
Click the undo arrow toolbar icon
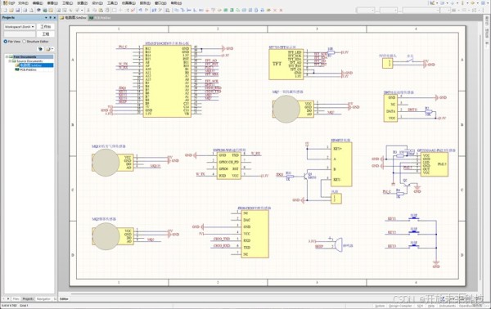pos(140,10)
